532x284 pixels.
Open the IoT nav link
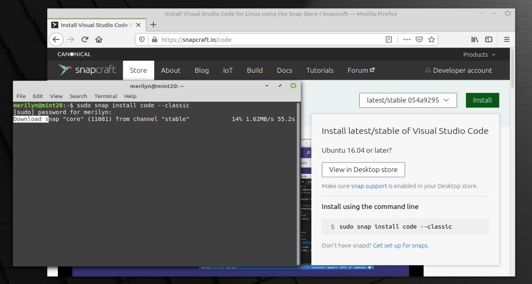(228, 70)
